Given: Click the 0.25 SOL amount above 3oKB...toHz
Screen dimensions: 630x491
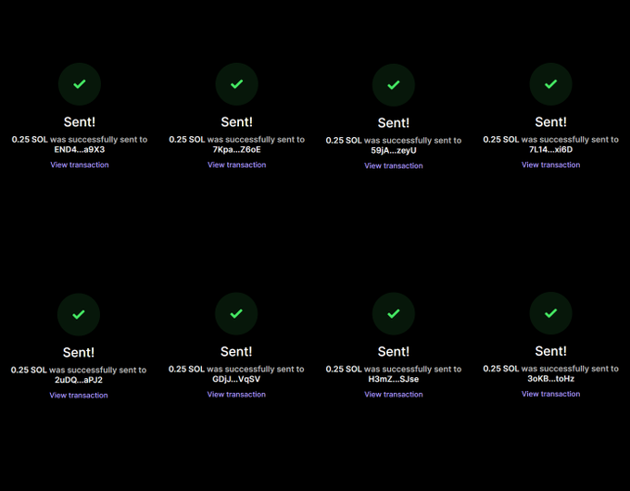Looking at the screenshot, I should 501,369.
